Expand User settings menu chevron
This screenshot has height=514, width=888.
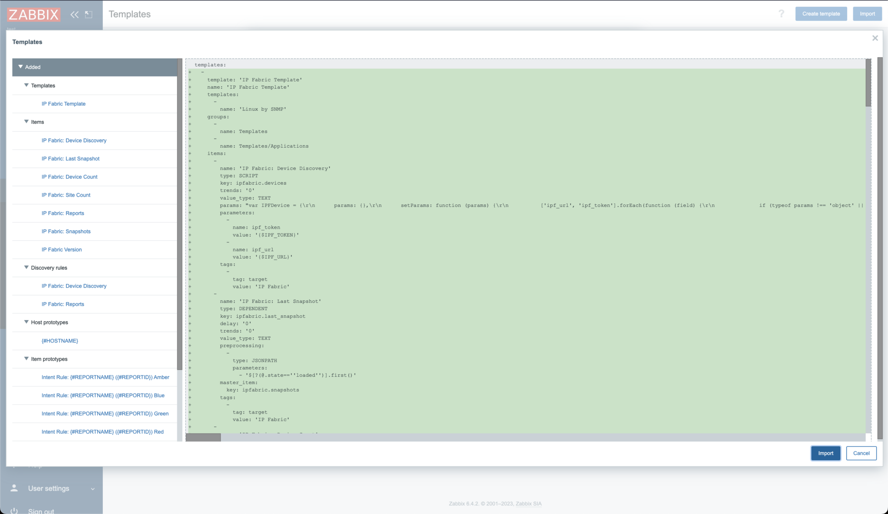pos(92,489)
